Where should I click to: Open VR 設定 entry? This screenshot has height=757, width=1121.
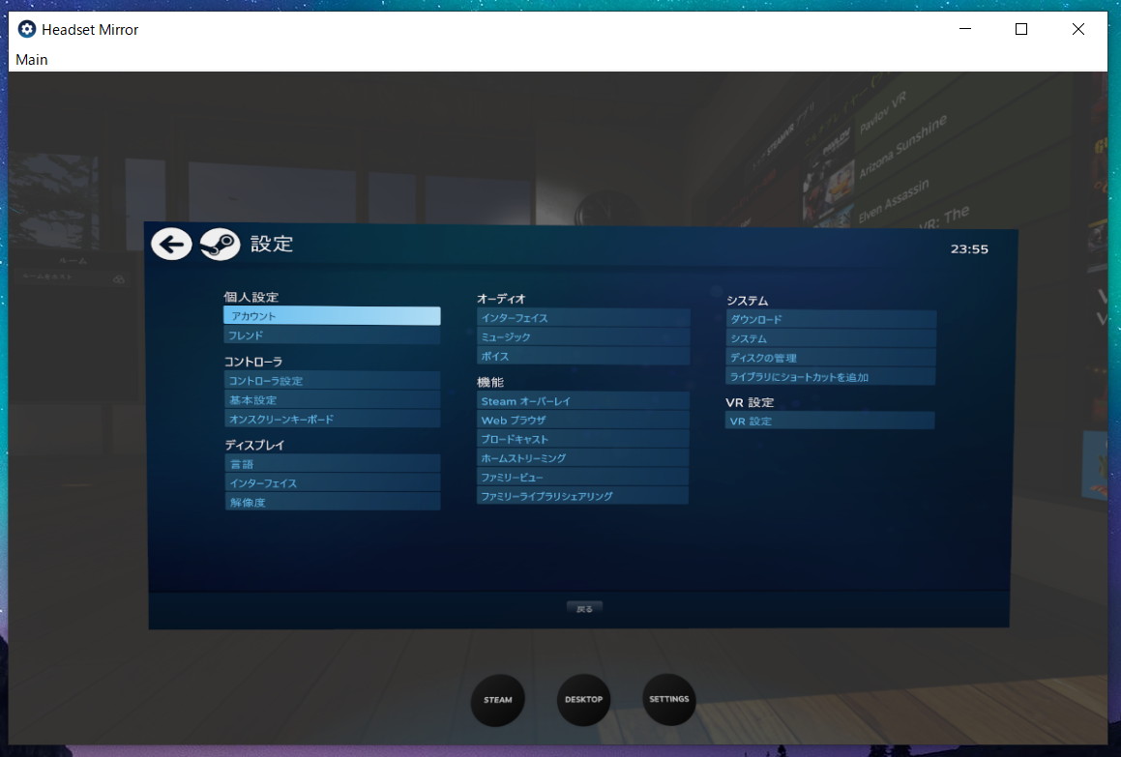point(830,421)
